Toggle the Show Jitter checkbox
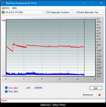This screenshot has width=106, height=107. coord(6,91)
